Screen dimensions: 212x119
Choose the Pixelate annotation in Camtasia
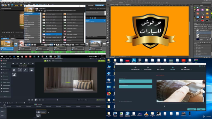(x=14, y=74)
